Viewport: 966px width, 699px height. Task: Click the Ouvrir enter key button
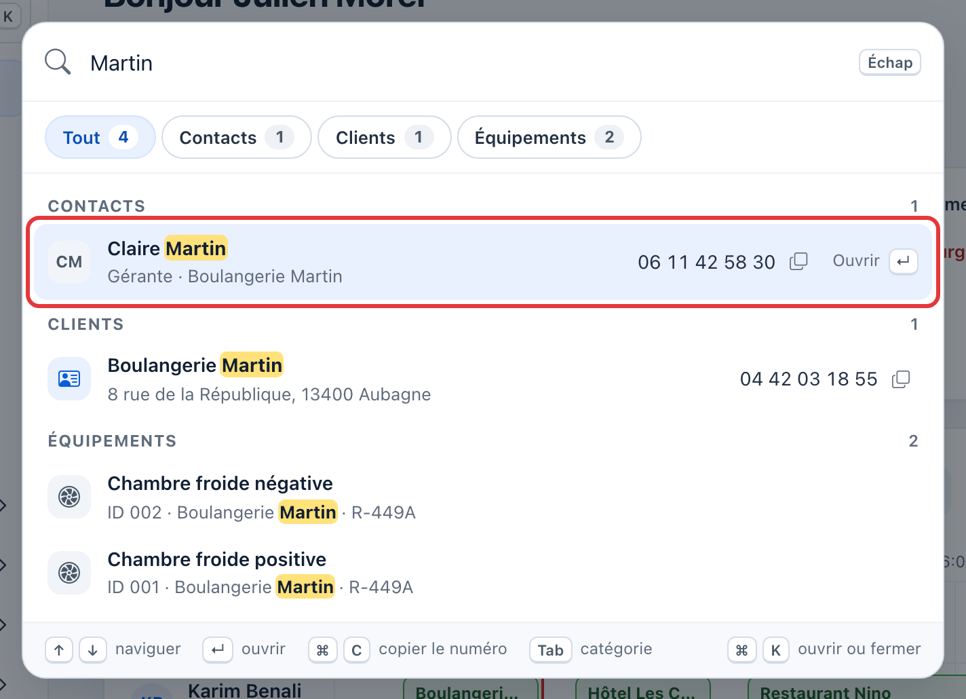(903, 261)
